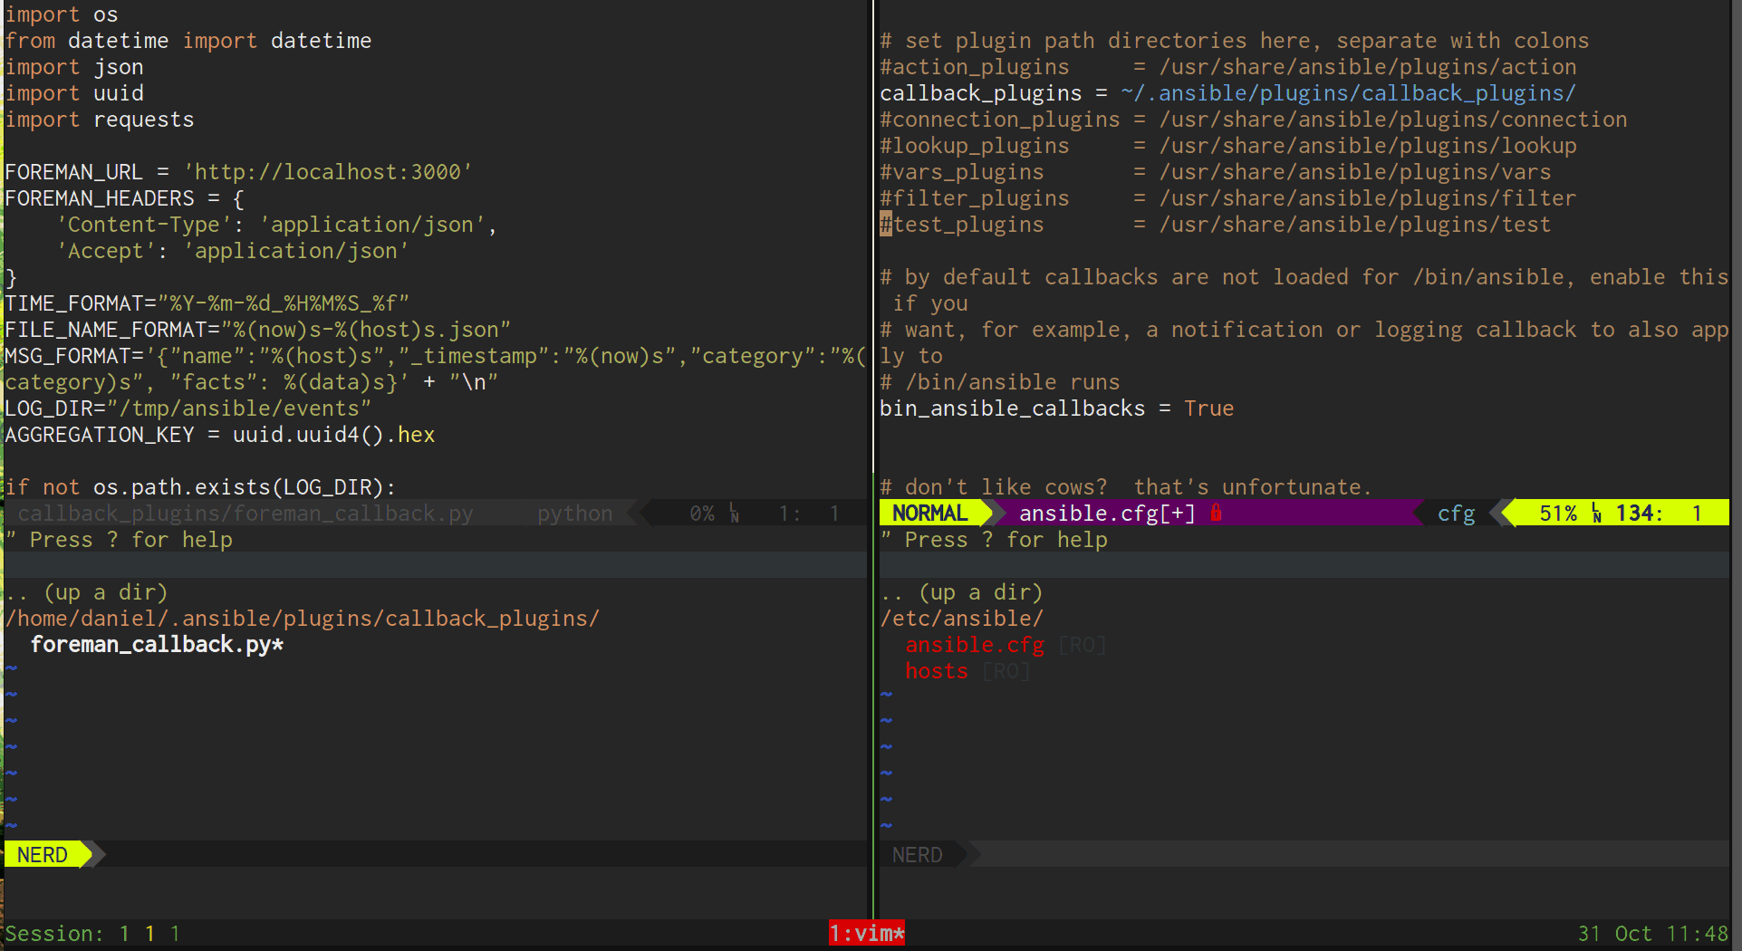Collapse the /etc/ansible/ root directory
The width and height of the screenshot is (1742, 951).
pos(961,619)
